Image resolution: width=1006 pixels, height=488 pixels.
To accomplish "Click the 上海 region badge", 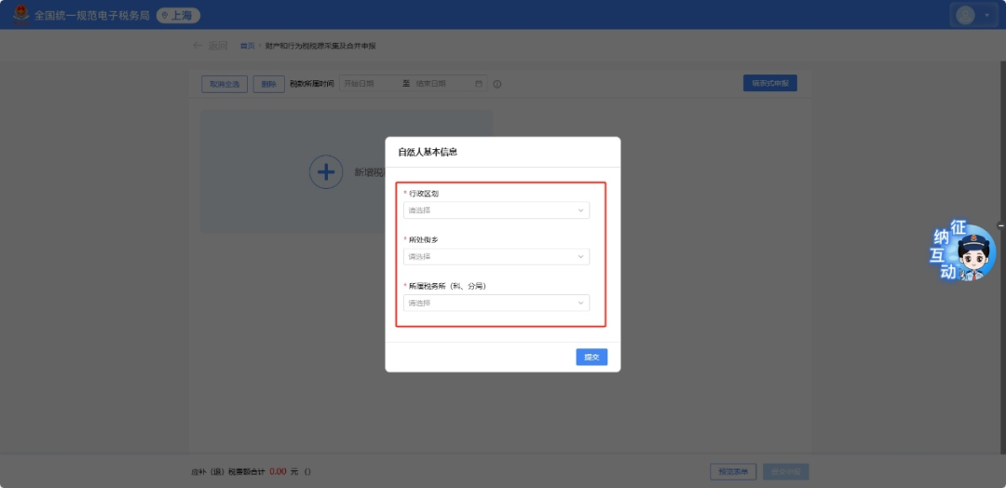I will point(178,16).
